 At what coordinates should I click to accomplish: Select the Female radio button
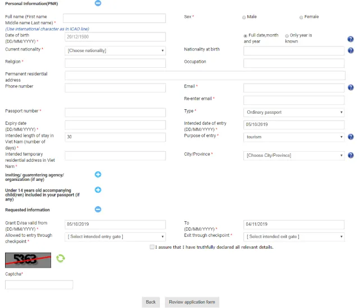coord(301,17)
